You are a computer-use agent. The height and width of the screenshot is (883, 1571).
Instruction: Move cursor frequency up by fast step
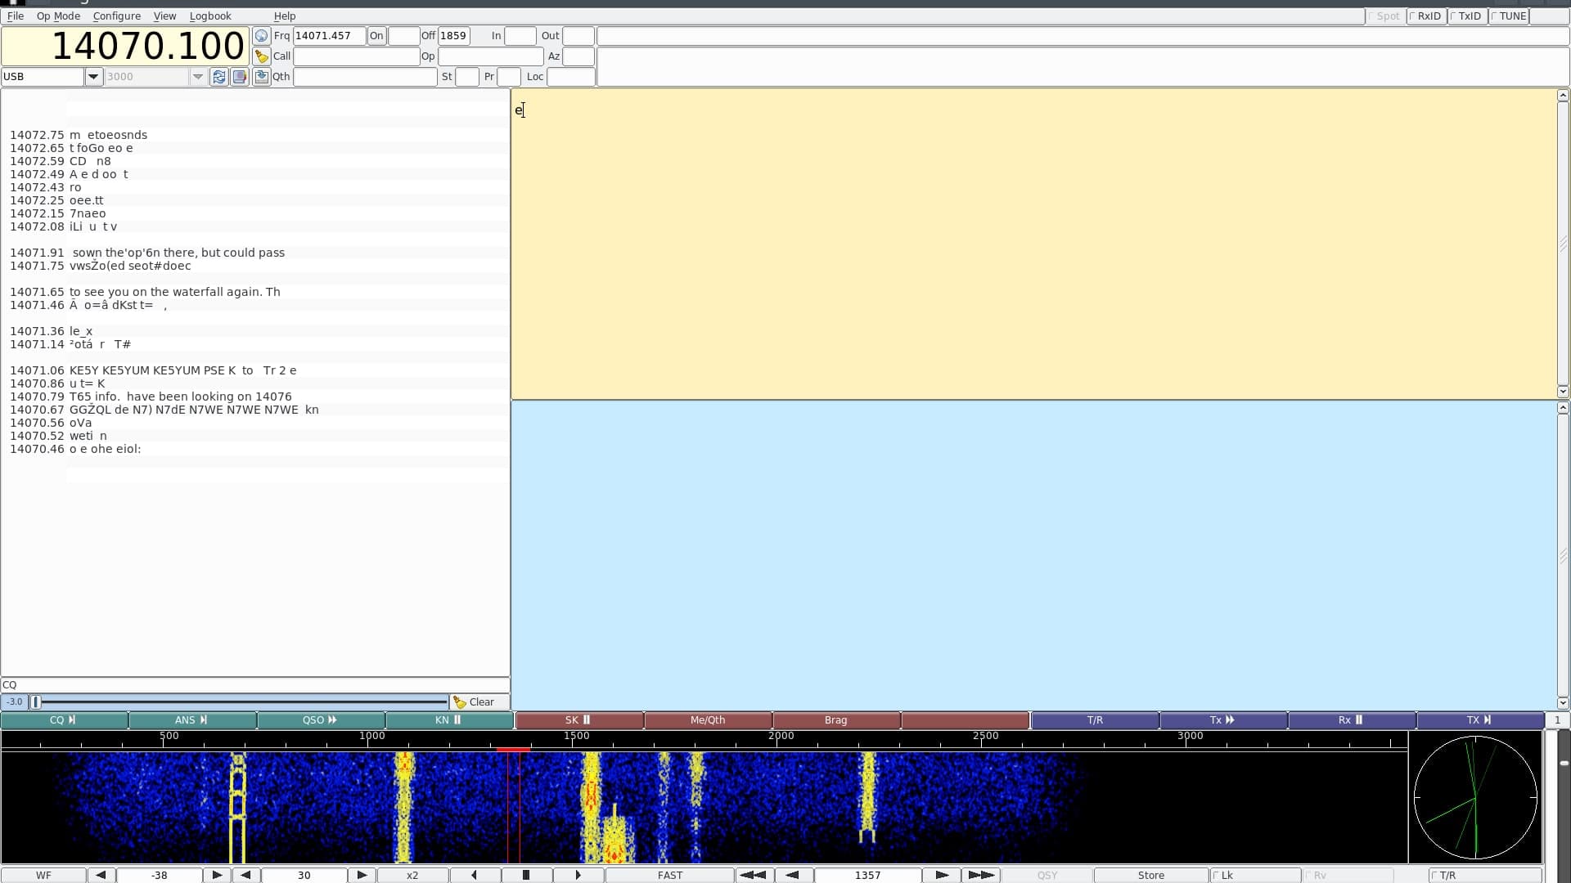click(x=981, y=875)
